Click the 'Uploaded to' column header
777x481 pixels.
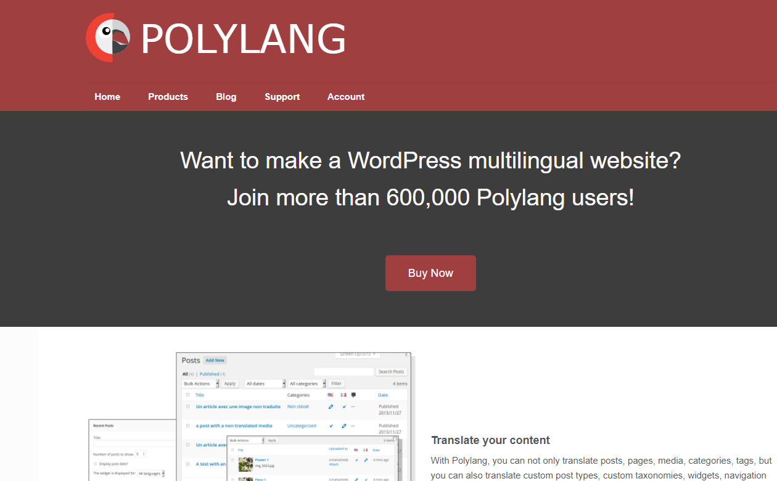coord(338,449)
